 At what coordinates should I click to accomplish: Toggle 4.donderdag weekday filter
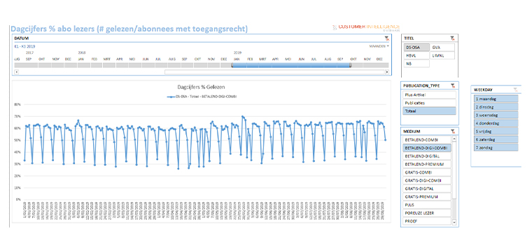(496, 123)
